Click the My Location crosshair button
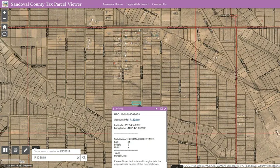 4,34
